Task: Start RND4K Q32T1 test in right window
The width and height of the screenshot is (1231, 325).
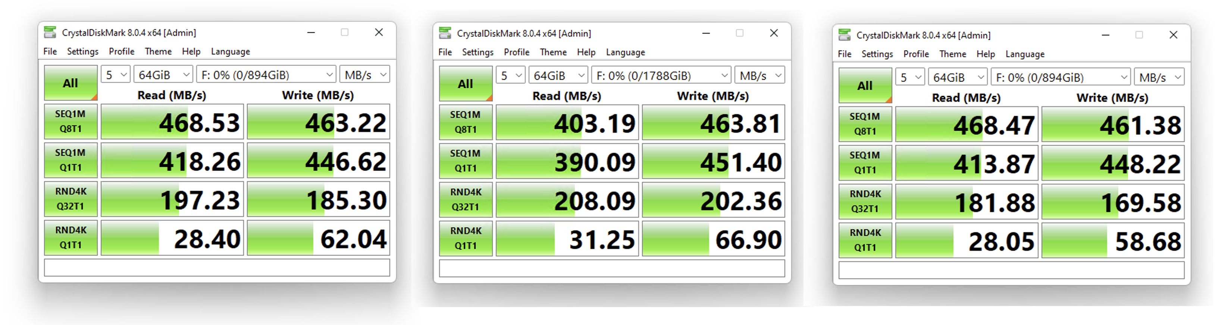Action: [x=865, y=201]
